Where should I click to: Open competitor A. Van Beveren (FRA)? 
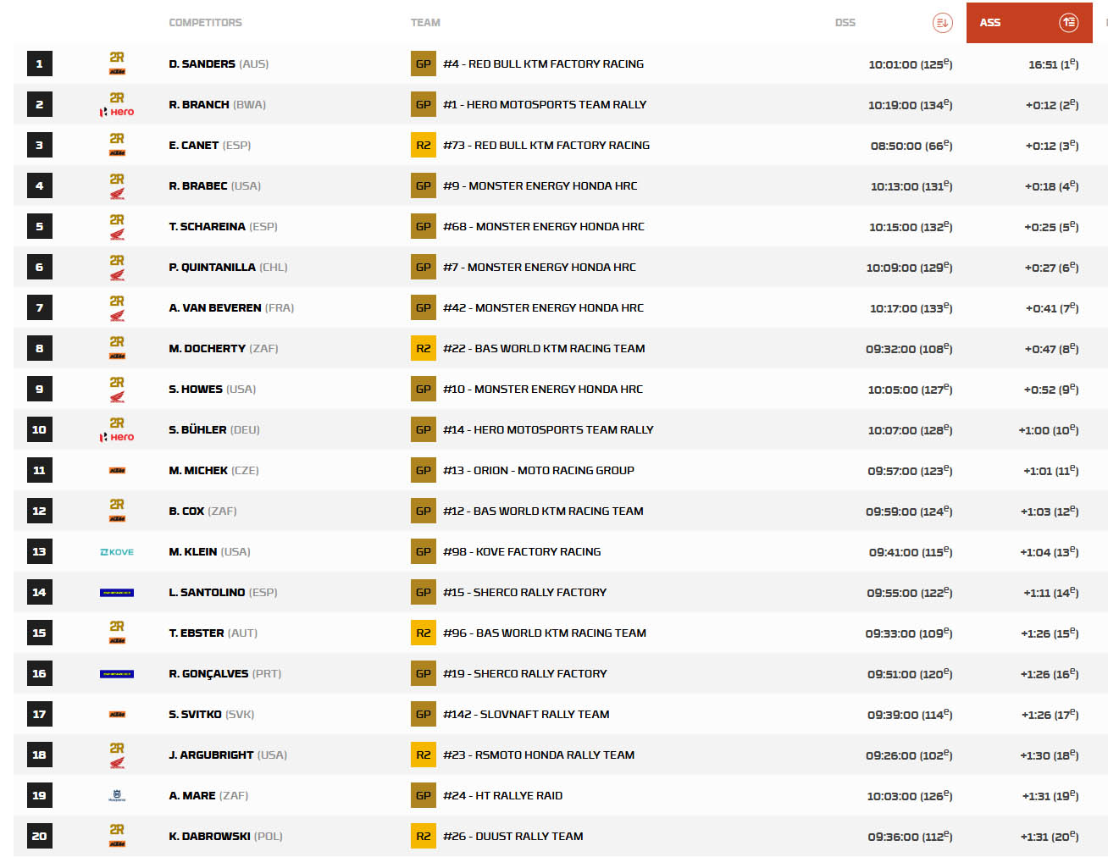[231, 307]
